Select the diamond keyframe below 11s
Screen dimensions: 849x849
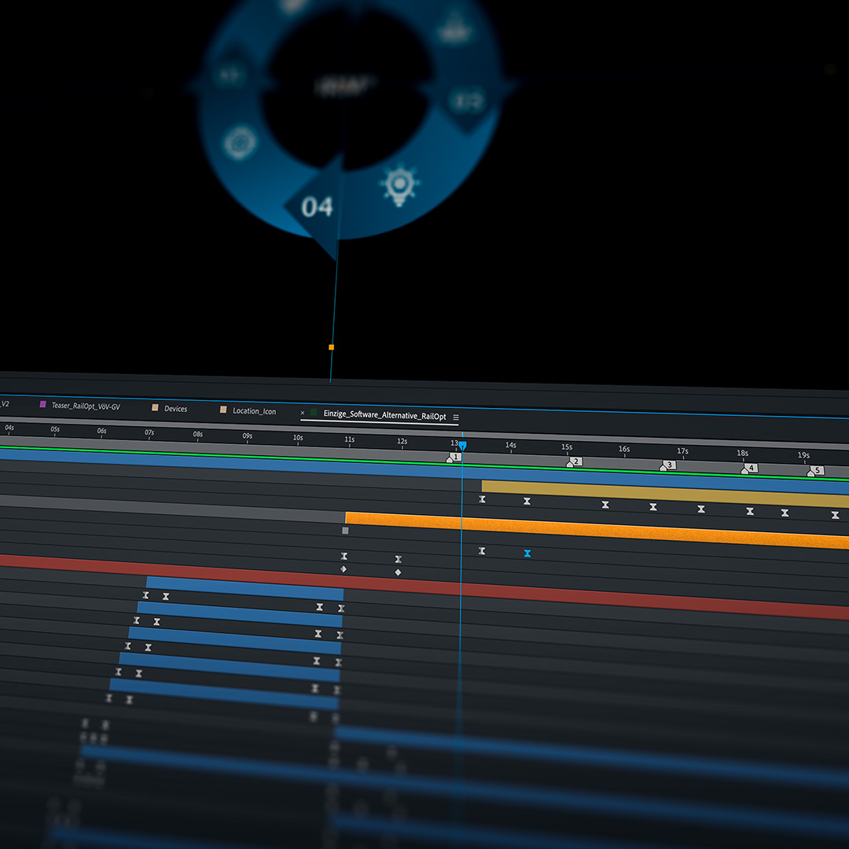344,569
